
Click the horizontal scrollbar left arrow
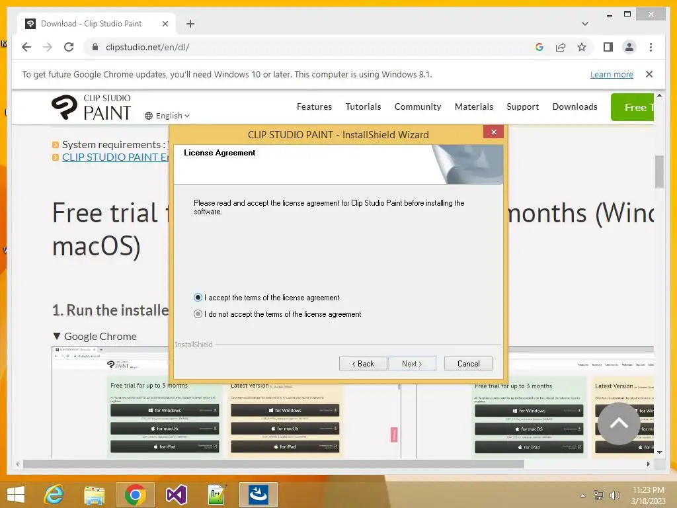[x=17, y=464]
